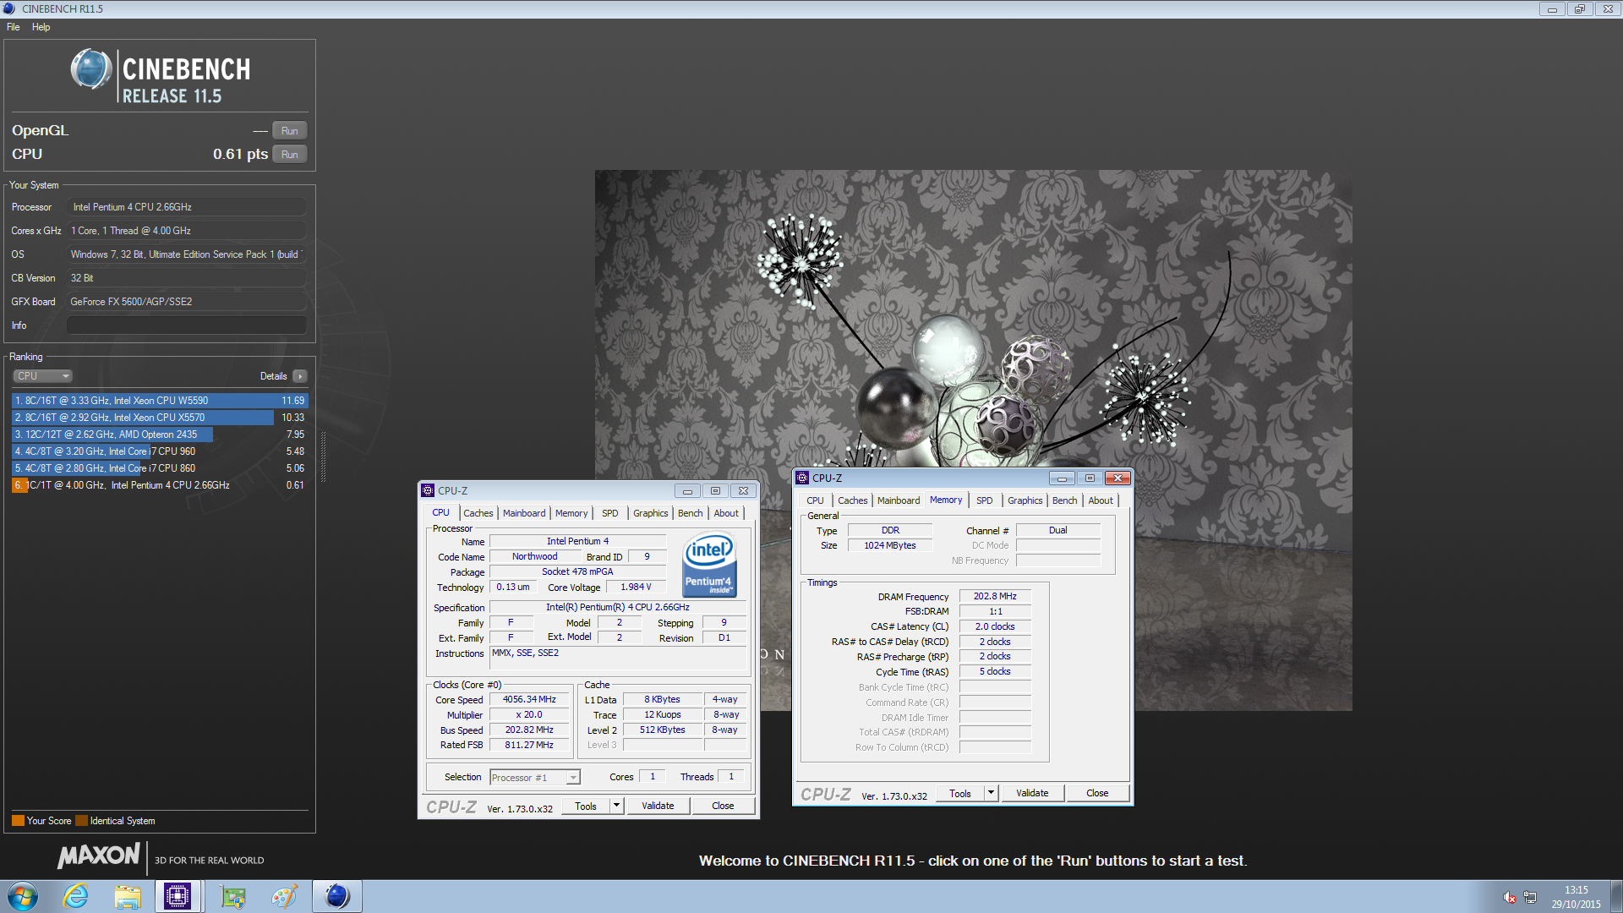Minimize the left CPU-Z window
Image resolution: width=1623 pixels, height=913 pixels.
click(x=687, y=491)
